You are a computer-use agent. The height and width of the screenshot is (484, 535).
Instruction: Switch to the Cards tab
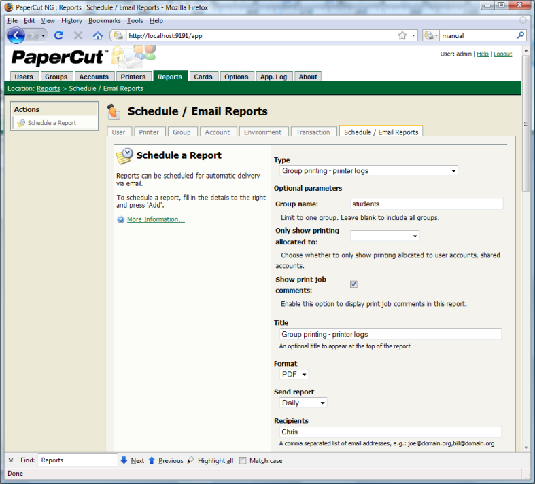[x=203, y=77]
